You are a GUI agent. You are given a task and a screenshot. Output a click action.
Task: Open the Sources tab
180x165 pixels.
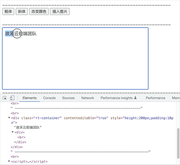click(x=68, y=98)
